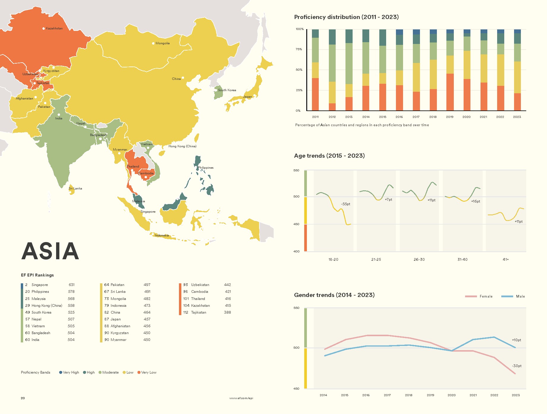Click the Gender trends chart heading
547x414 pixels.
coord(334,295)
